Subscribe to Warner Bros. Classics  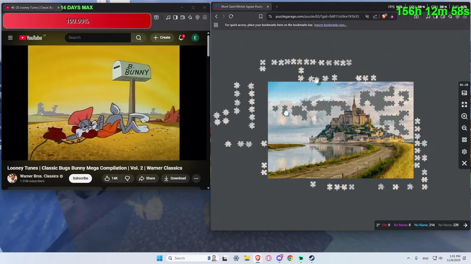80,178
